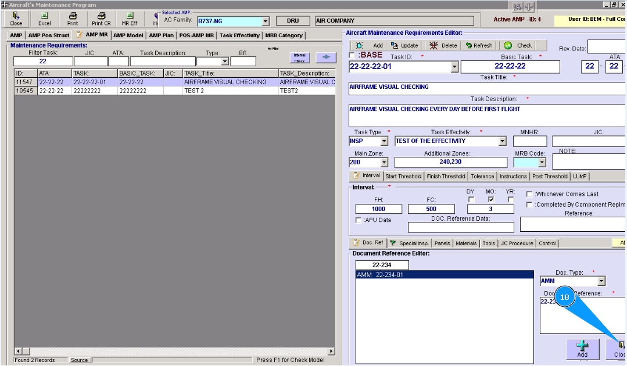This screenshot has width=627, height=366.
Task: Click the blue arrow button beside Internal Check
Action: point(326,58)
